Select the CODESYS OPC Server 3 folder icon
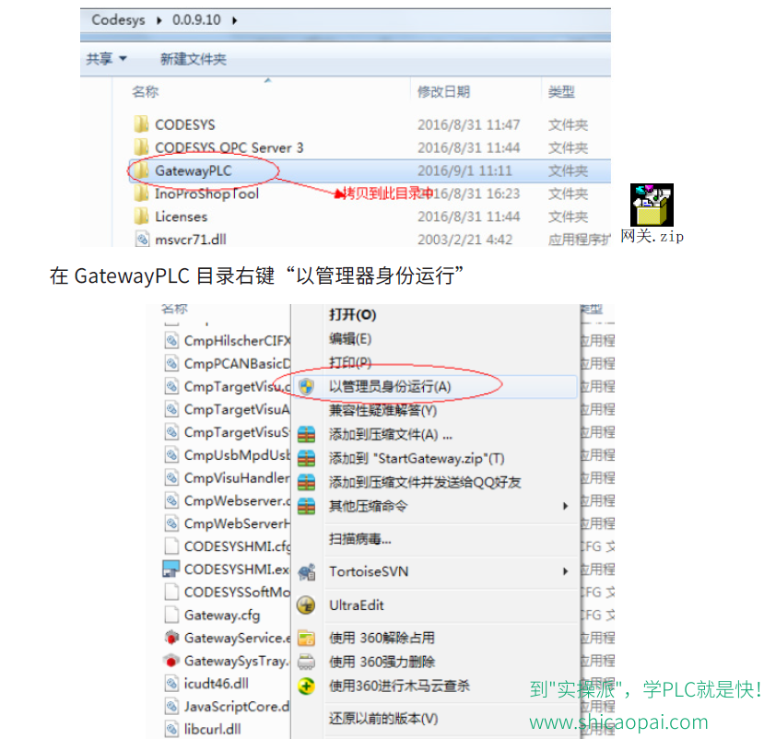 click(141, 147)
